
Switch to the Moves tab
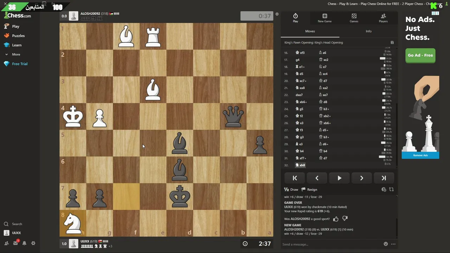tap(310, 31)
